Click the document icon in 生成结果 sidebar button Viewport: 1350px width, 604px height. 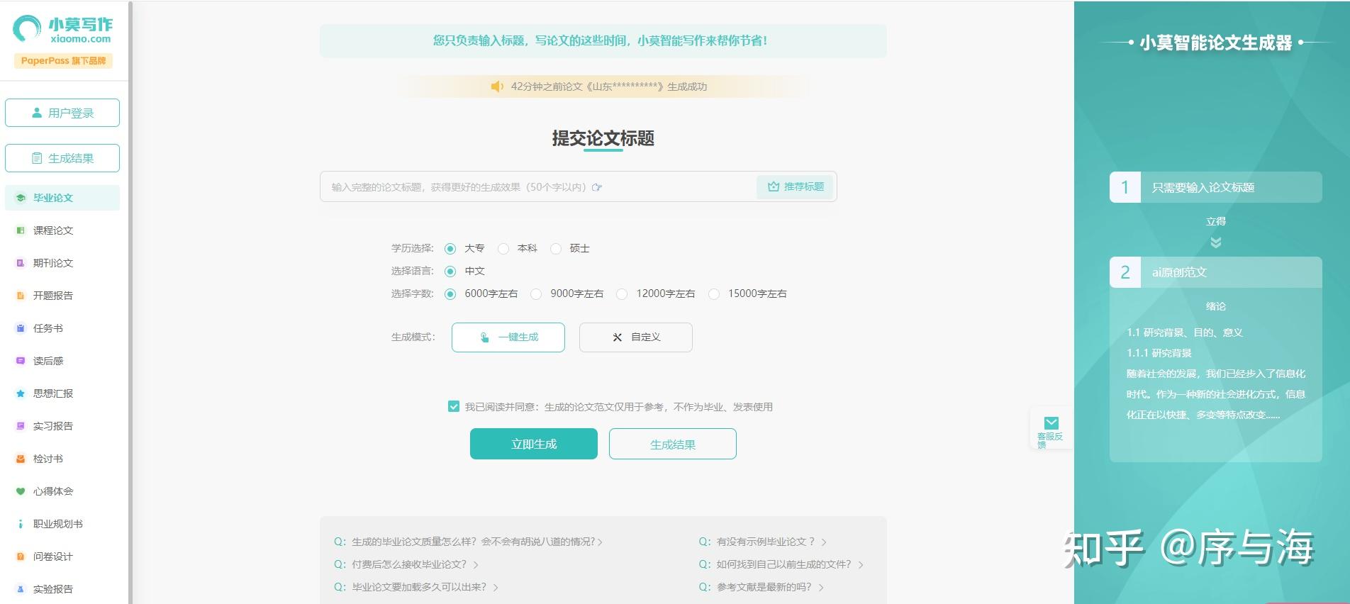pyautogui.click(x=37, y=158)
